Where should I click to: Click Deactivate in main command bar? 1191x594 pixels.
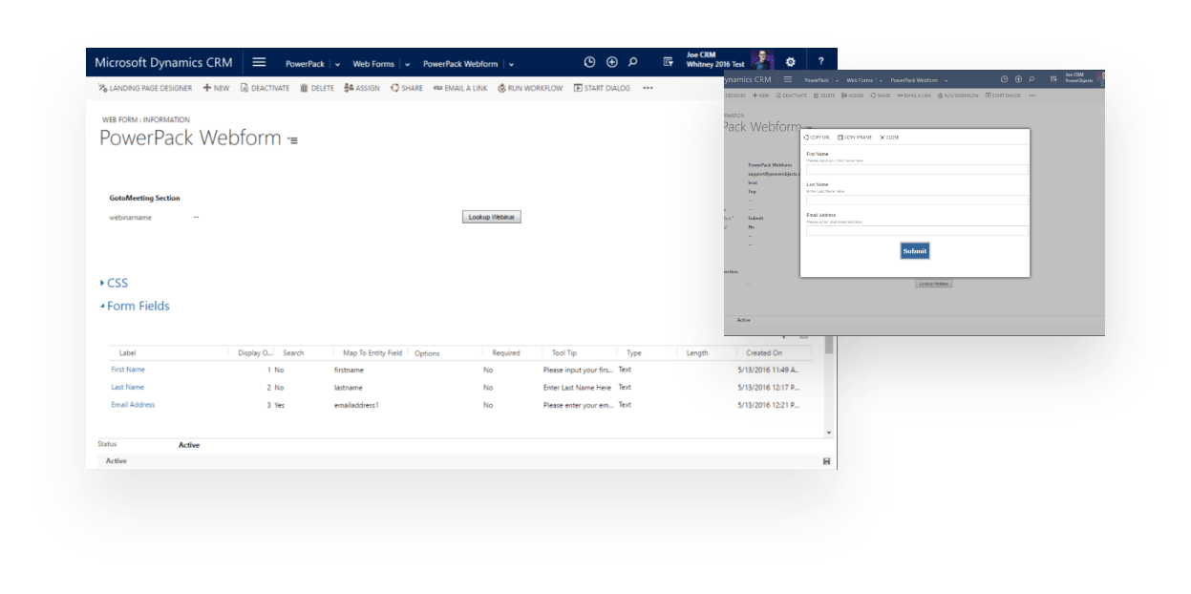tap(265, 88)
